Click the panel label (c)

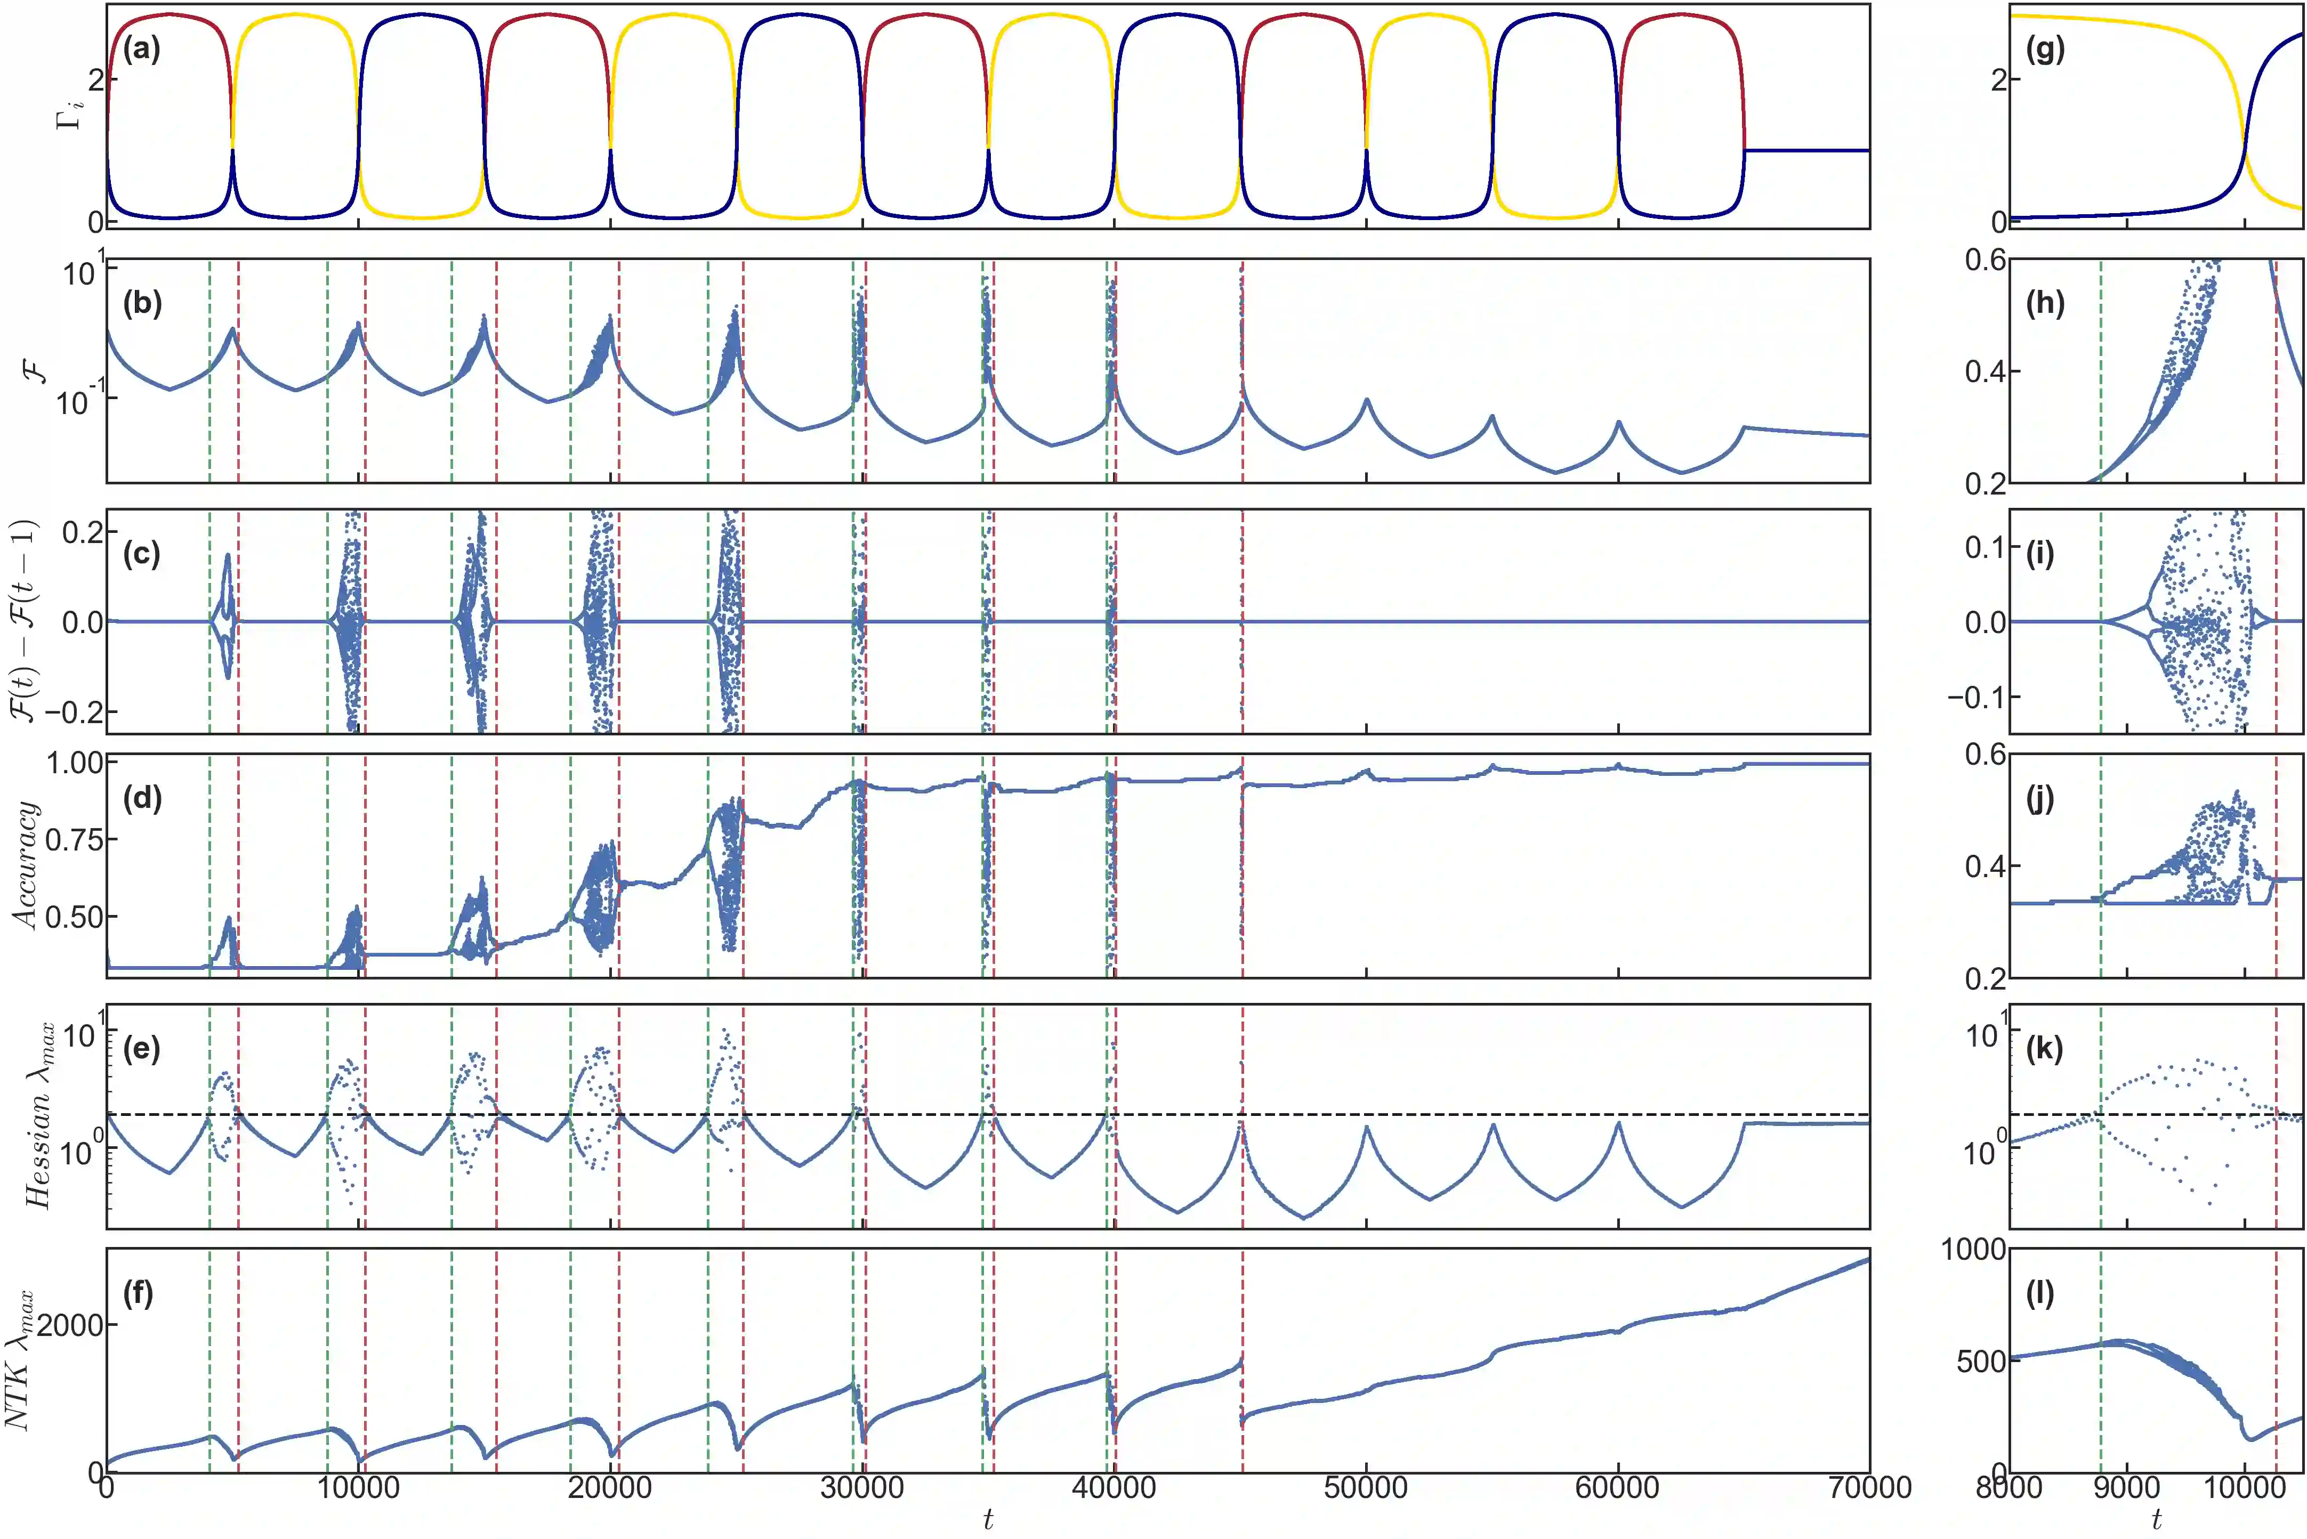(x=141, y=555)
